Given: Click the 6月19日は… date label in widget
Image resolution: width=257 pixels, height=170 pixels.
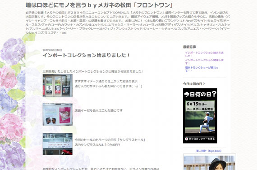Looking at the screenshot, I should 196,104.
